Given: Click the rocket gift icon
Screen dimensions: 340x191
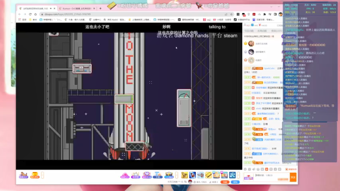Looking at the screenshot, I should pyautogui.click(x=193, y=175).
